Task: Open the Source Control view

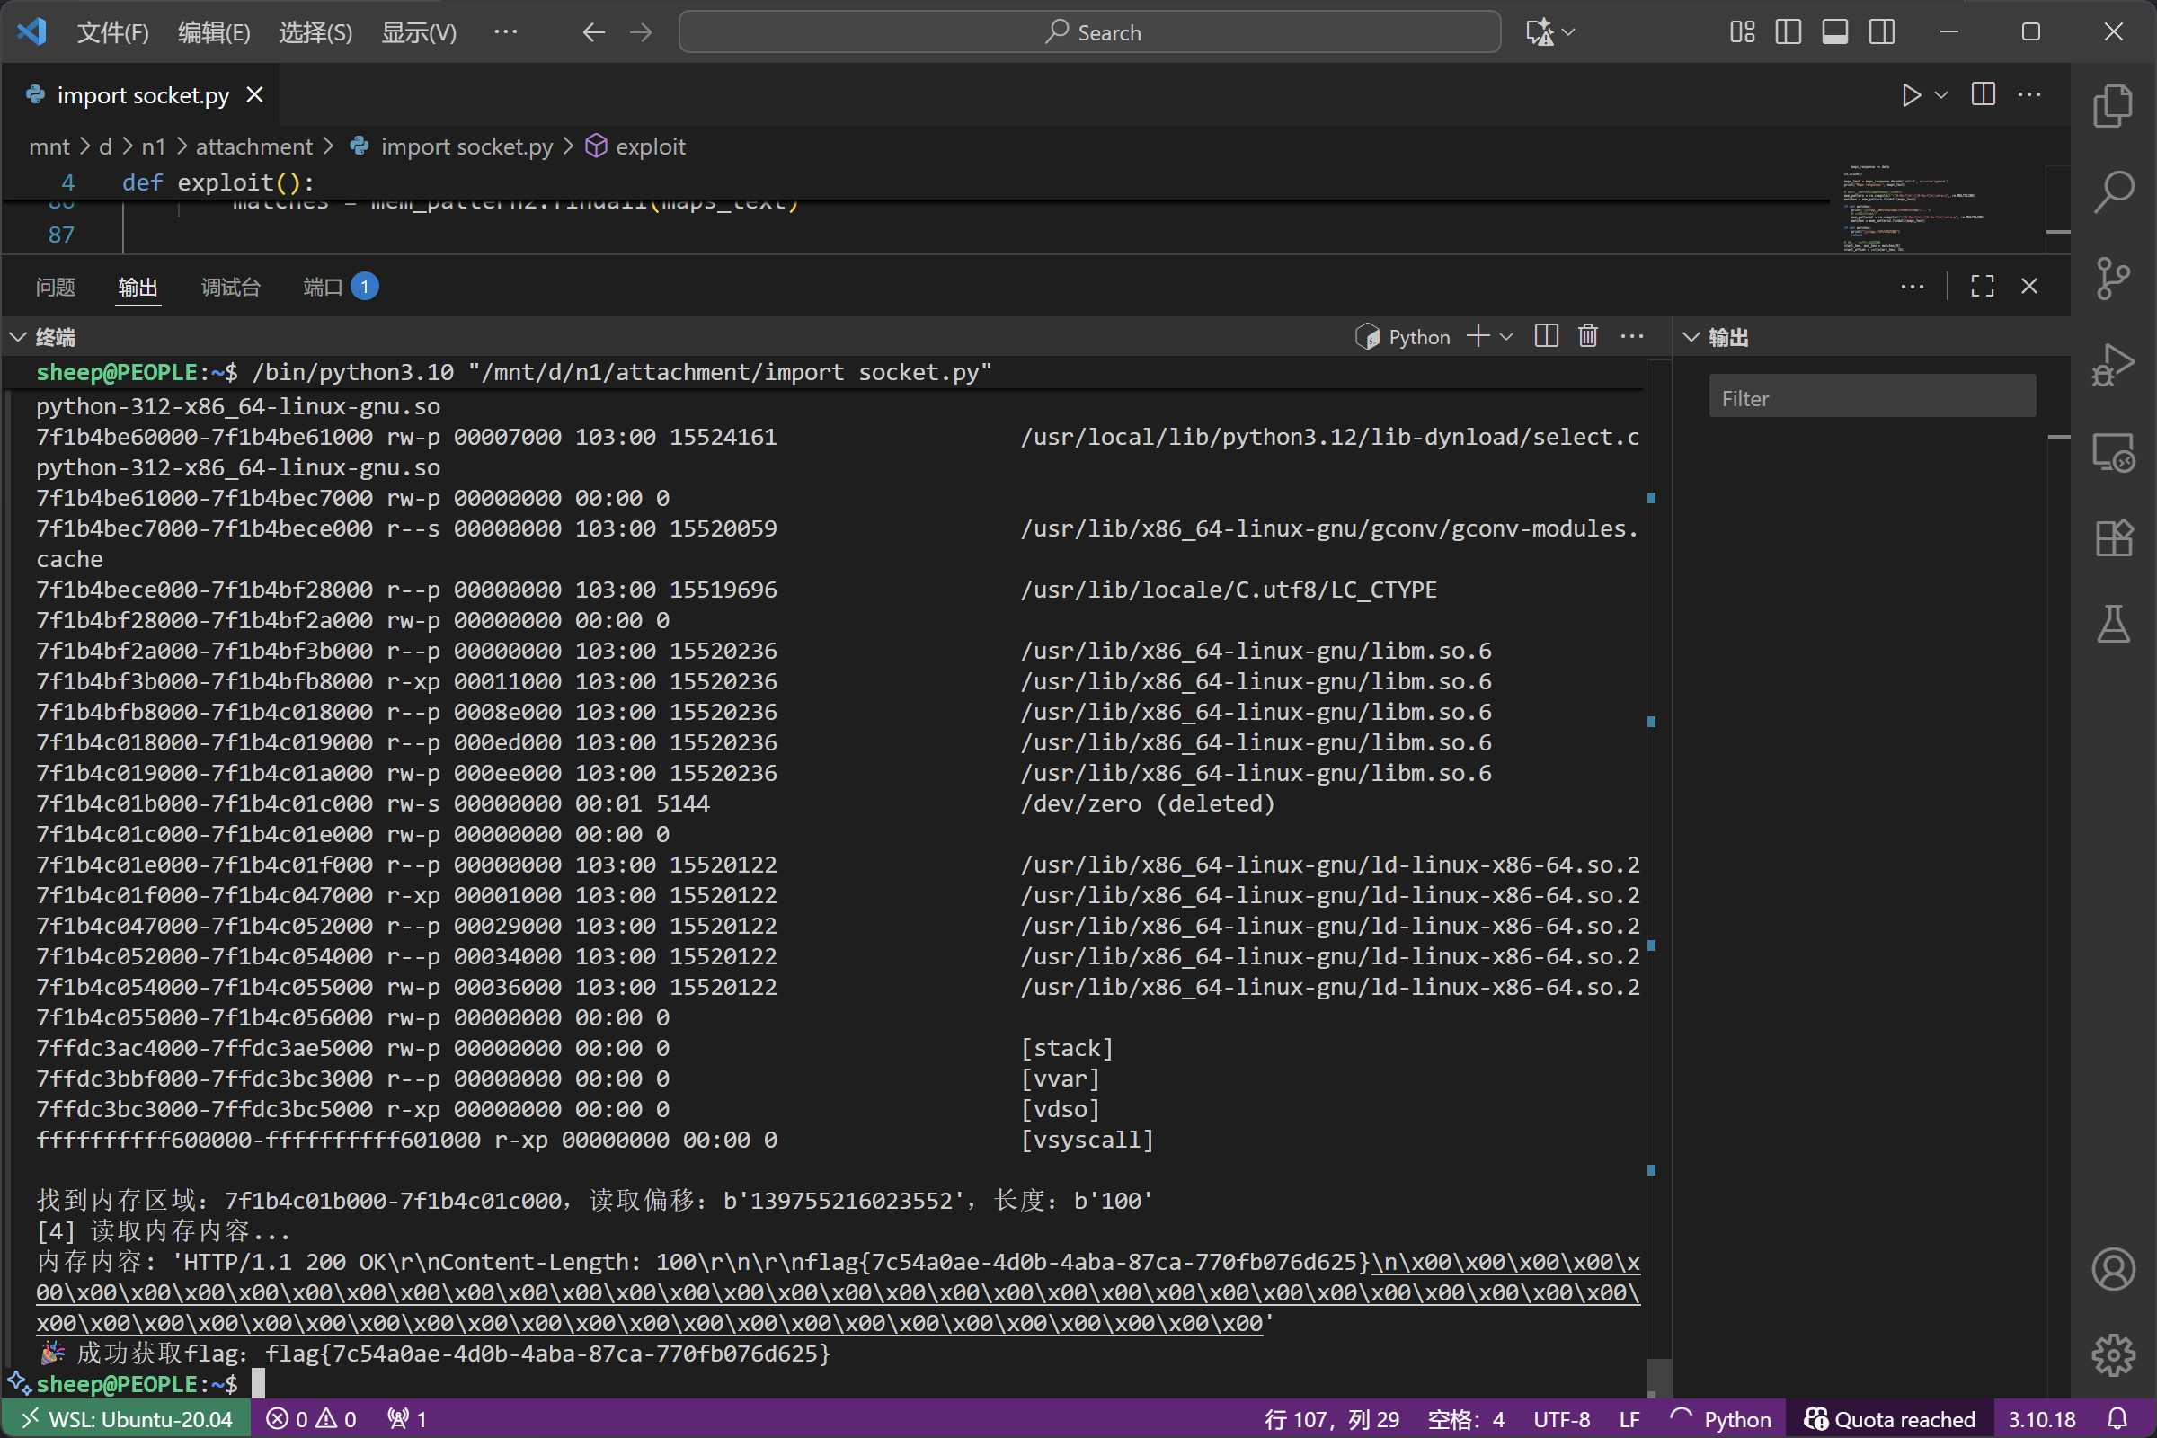Action: tap(2113, 278)
